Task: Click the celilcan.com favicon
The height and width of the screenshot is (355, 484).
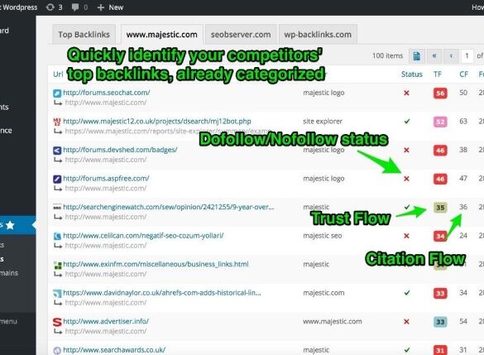Action: point(57,236)
